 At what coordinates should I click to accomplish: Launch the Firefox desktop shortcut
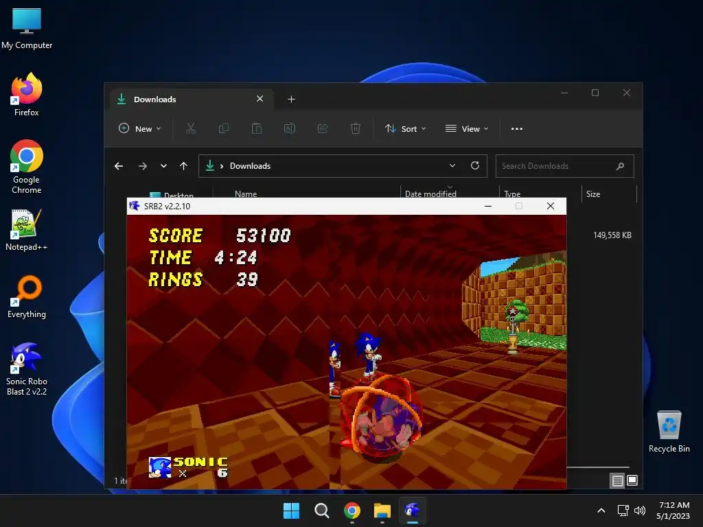(27, 95)
